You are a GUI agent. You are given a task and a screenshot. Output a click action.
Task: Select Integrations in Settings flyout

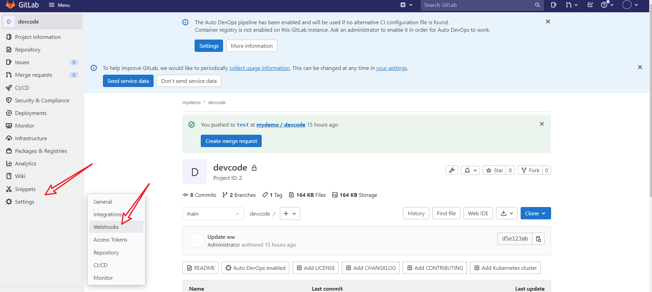tap(116, 214)
